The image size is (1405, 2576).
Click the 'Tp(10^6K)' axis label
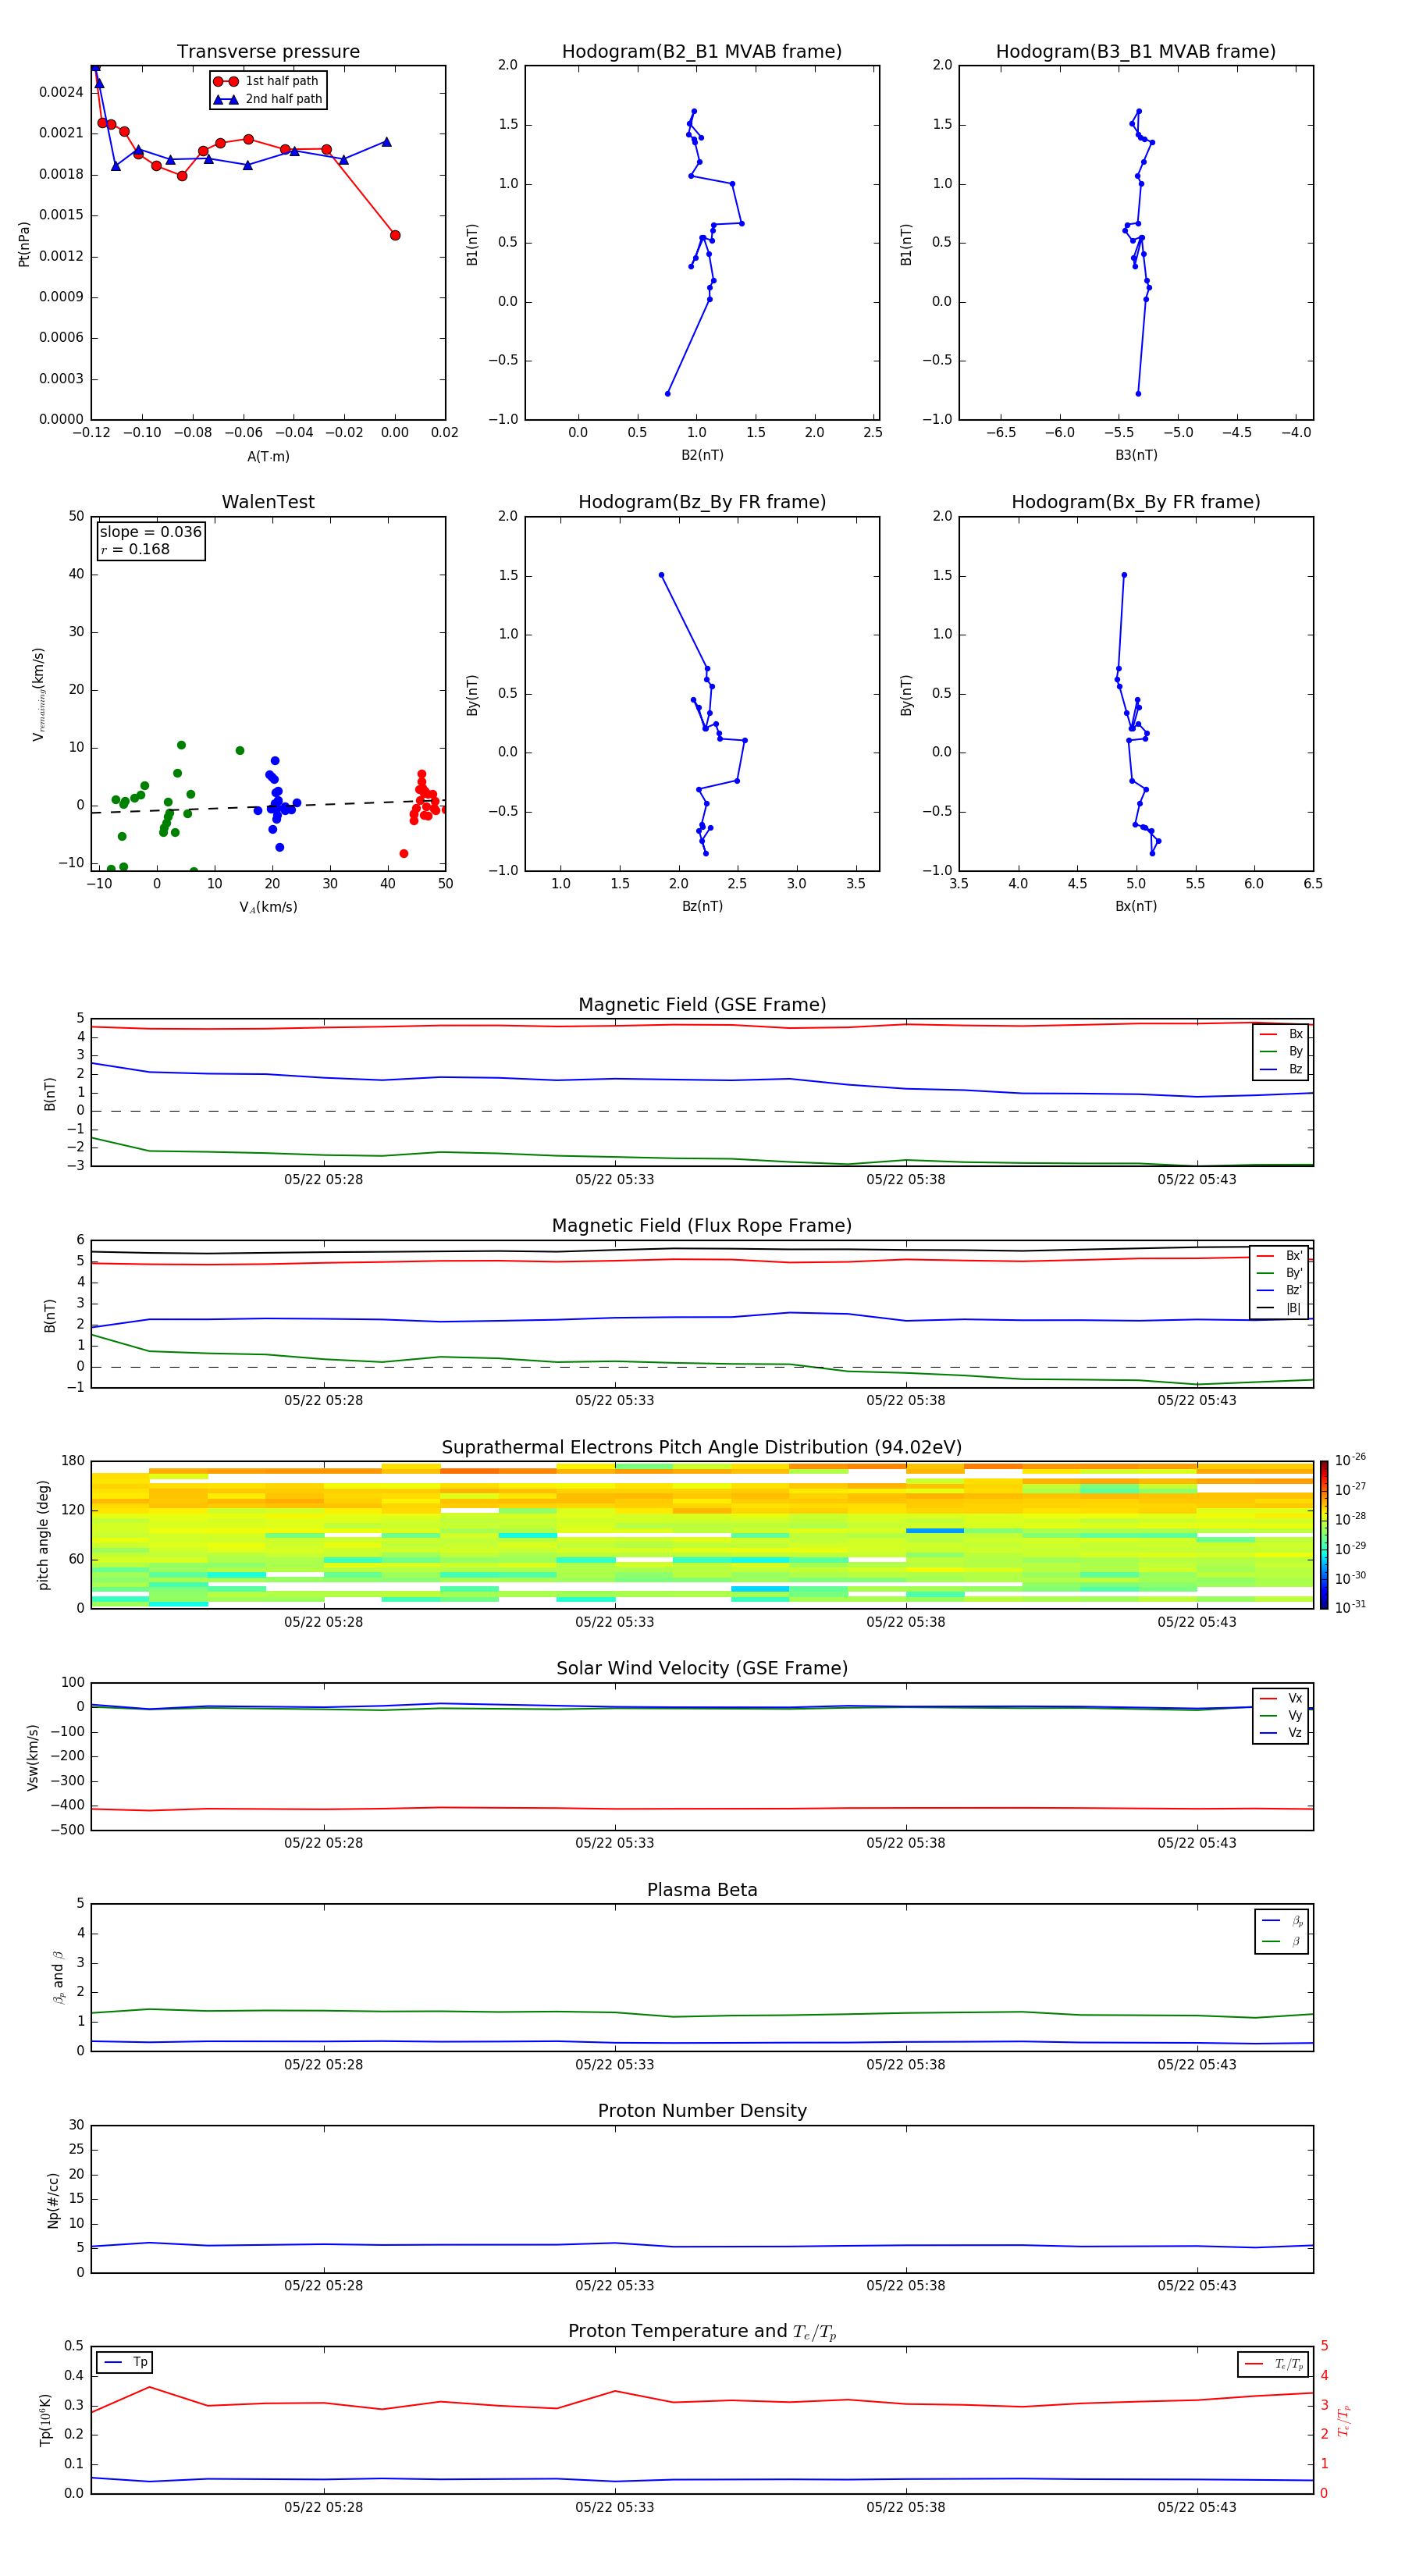[45, 2420]
